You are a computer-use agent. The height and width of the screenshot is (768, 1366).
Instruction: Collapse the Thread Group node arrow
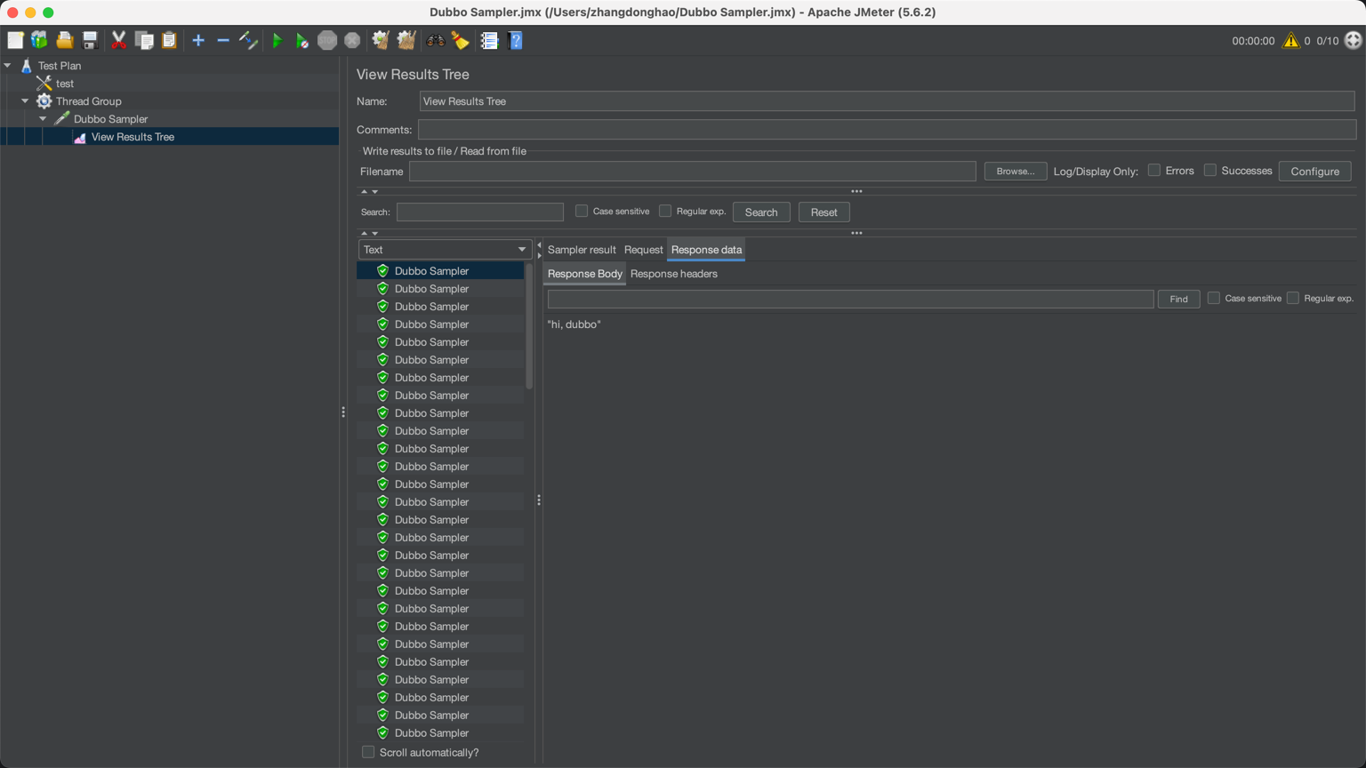pos(25,101)
